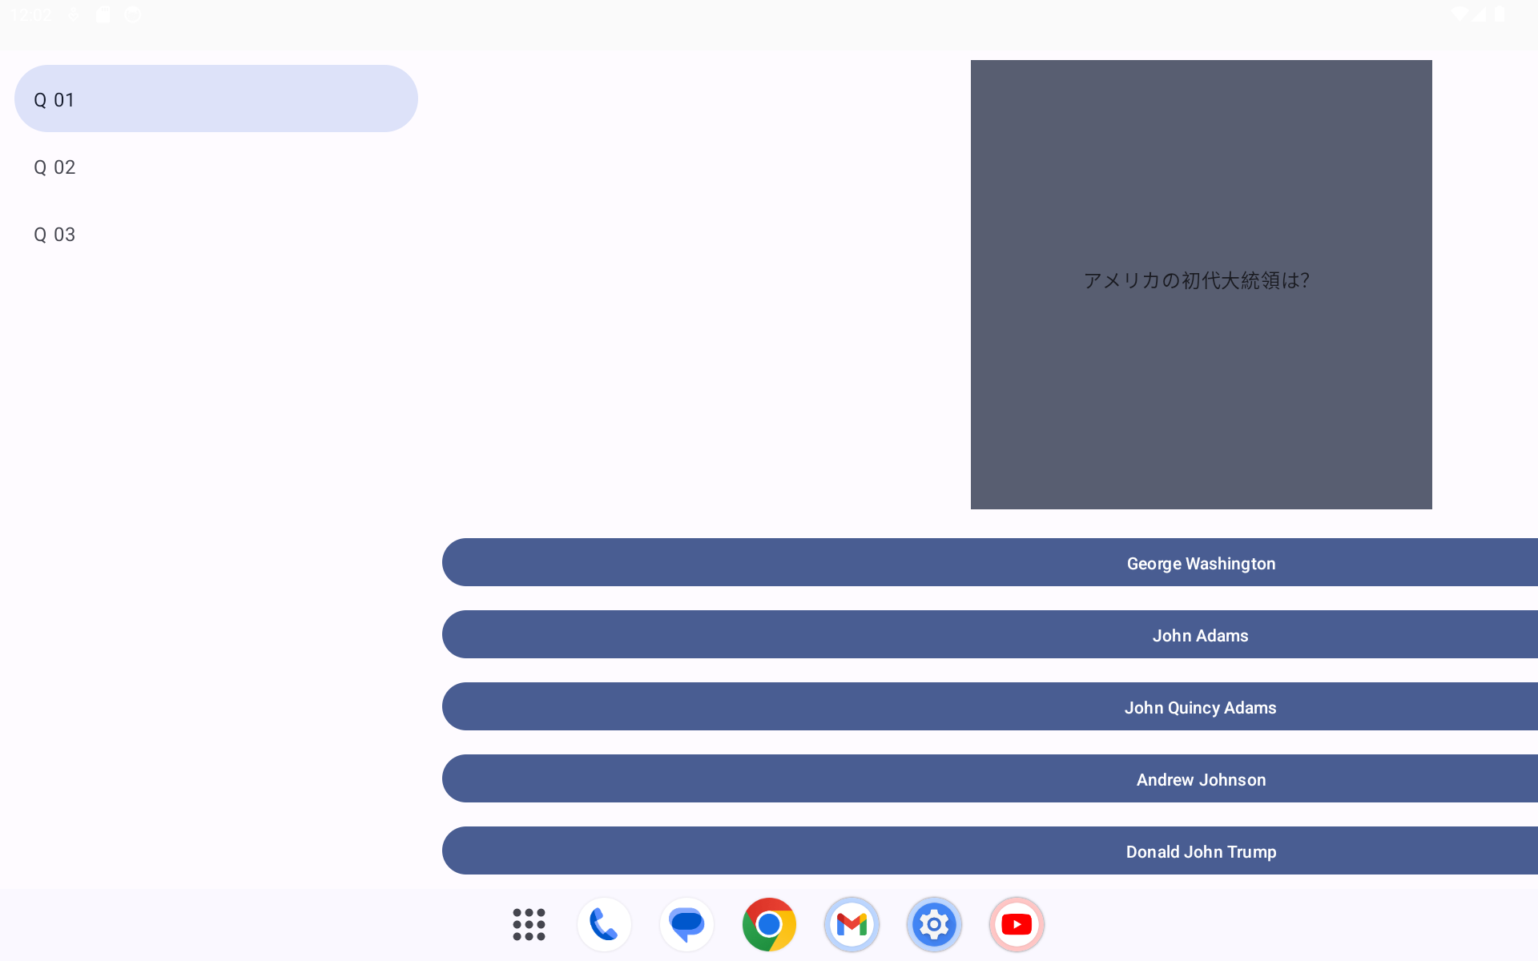Open the Messages app icon

point(686,924)
